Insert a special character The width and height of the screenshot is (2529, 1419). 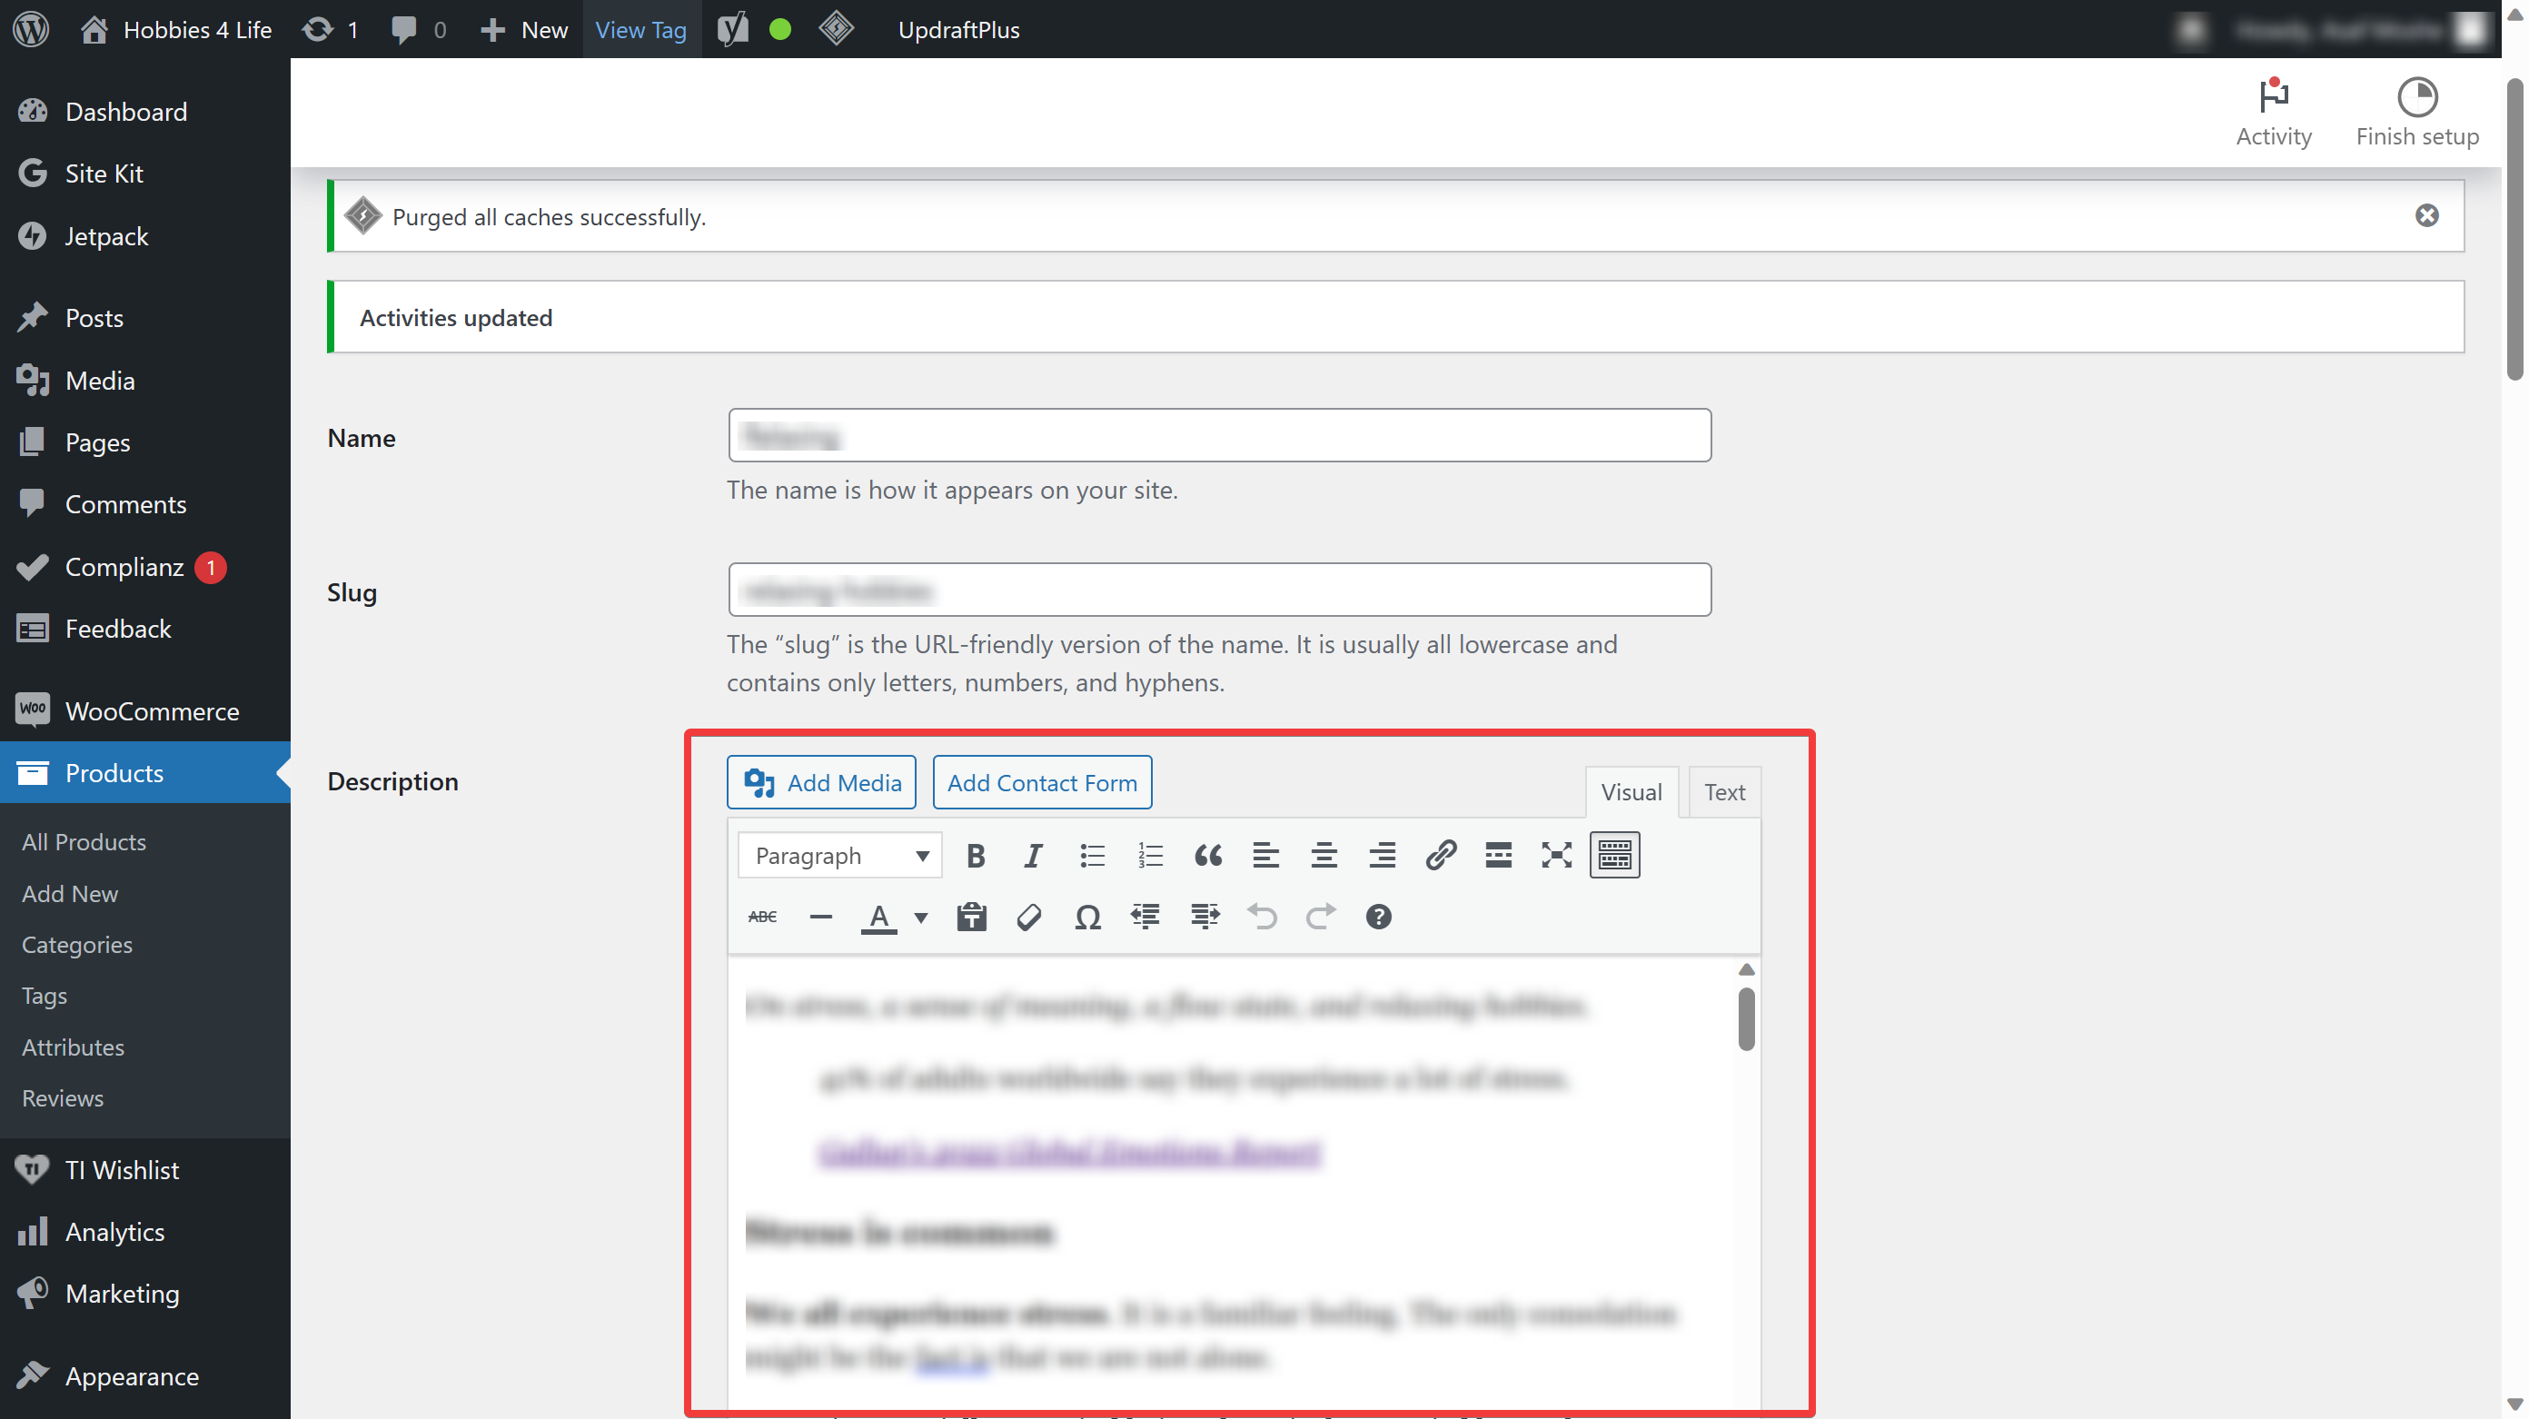pos(1086,917)
